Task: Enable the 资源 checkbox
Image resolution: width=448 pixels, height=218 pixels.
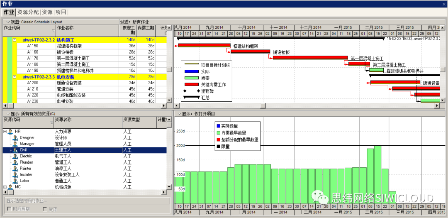Action: tap(44, 209)
